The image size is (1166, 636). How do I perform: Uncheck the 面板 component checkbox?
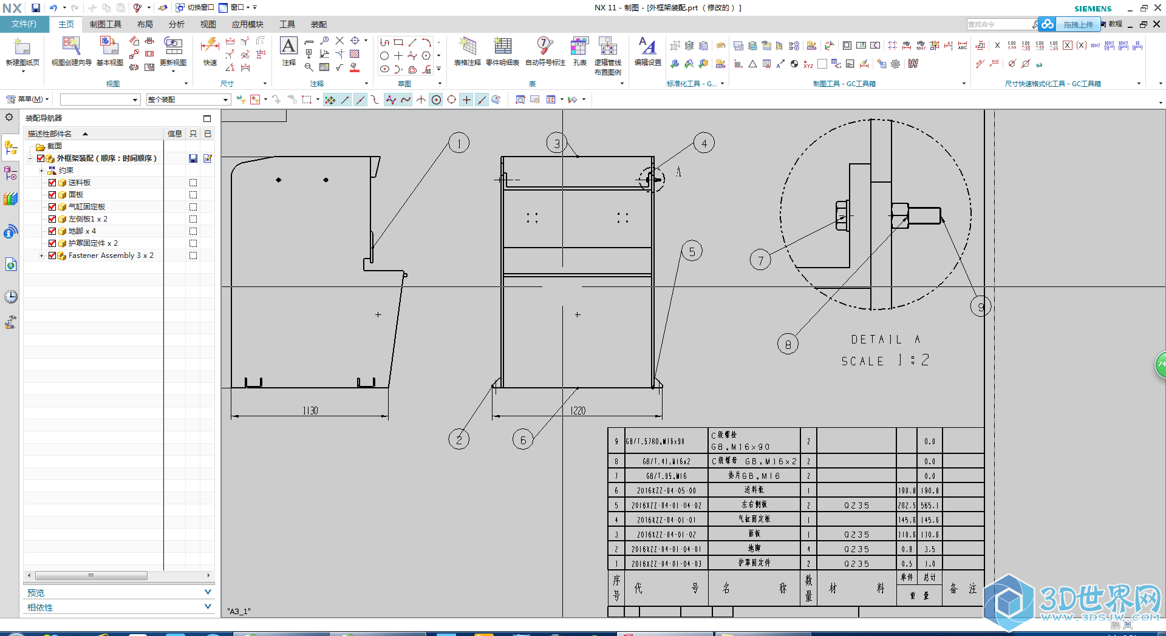pos(52,195)
